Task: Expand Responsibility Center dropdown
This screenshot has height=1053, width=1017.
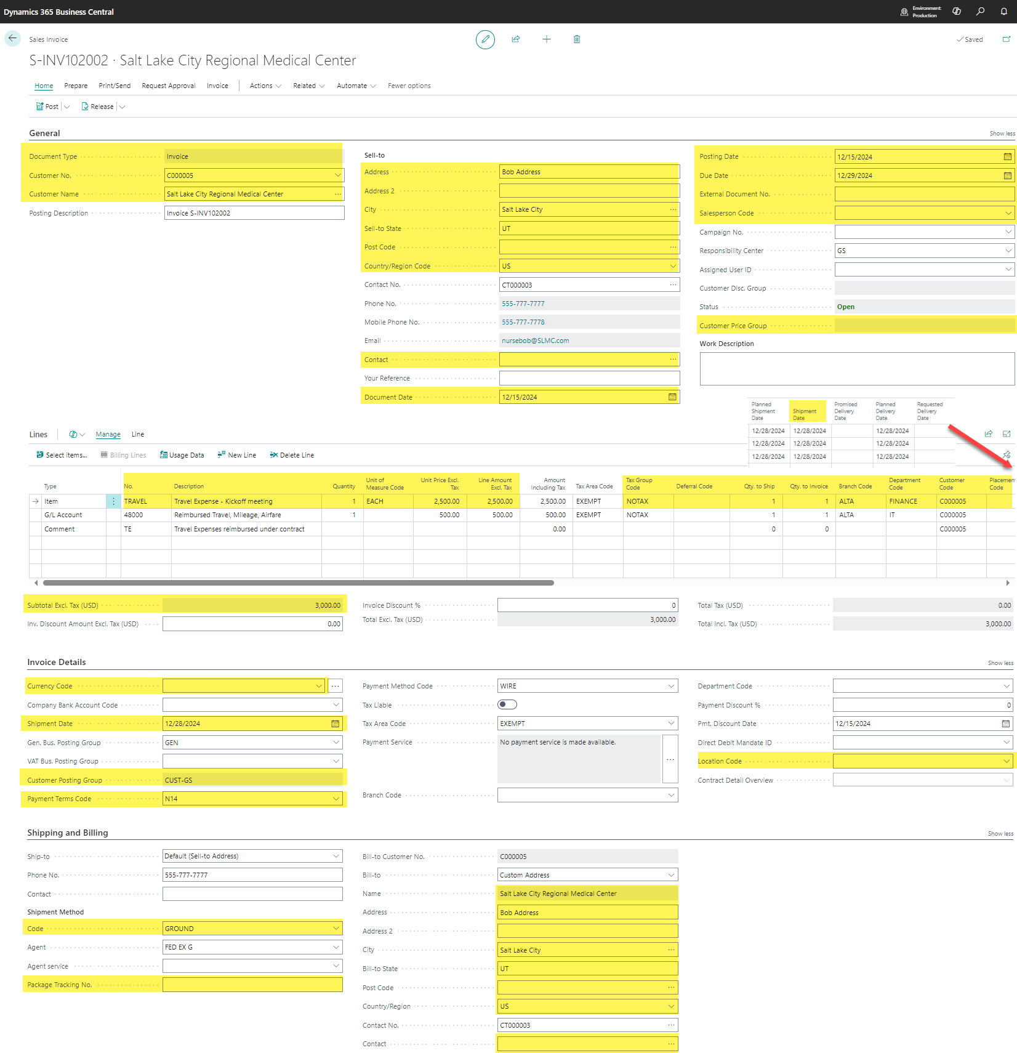Action: (x=1008, y=251)
